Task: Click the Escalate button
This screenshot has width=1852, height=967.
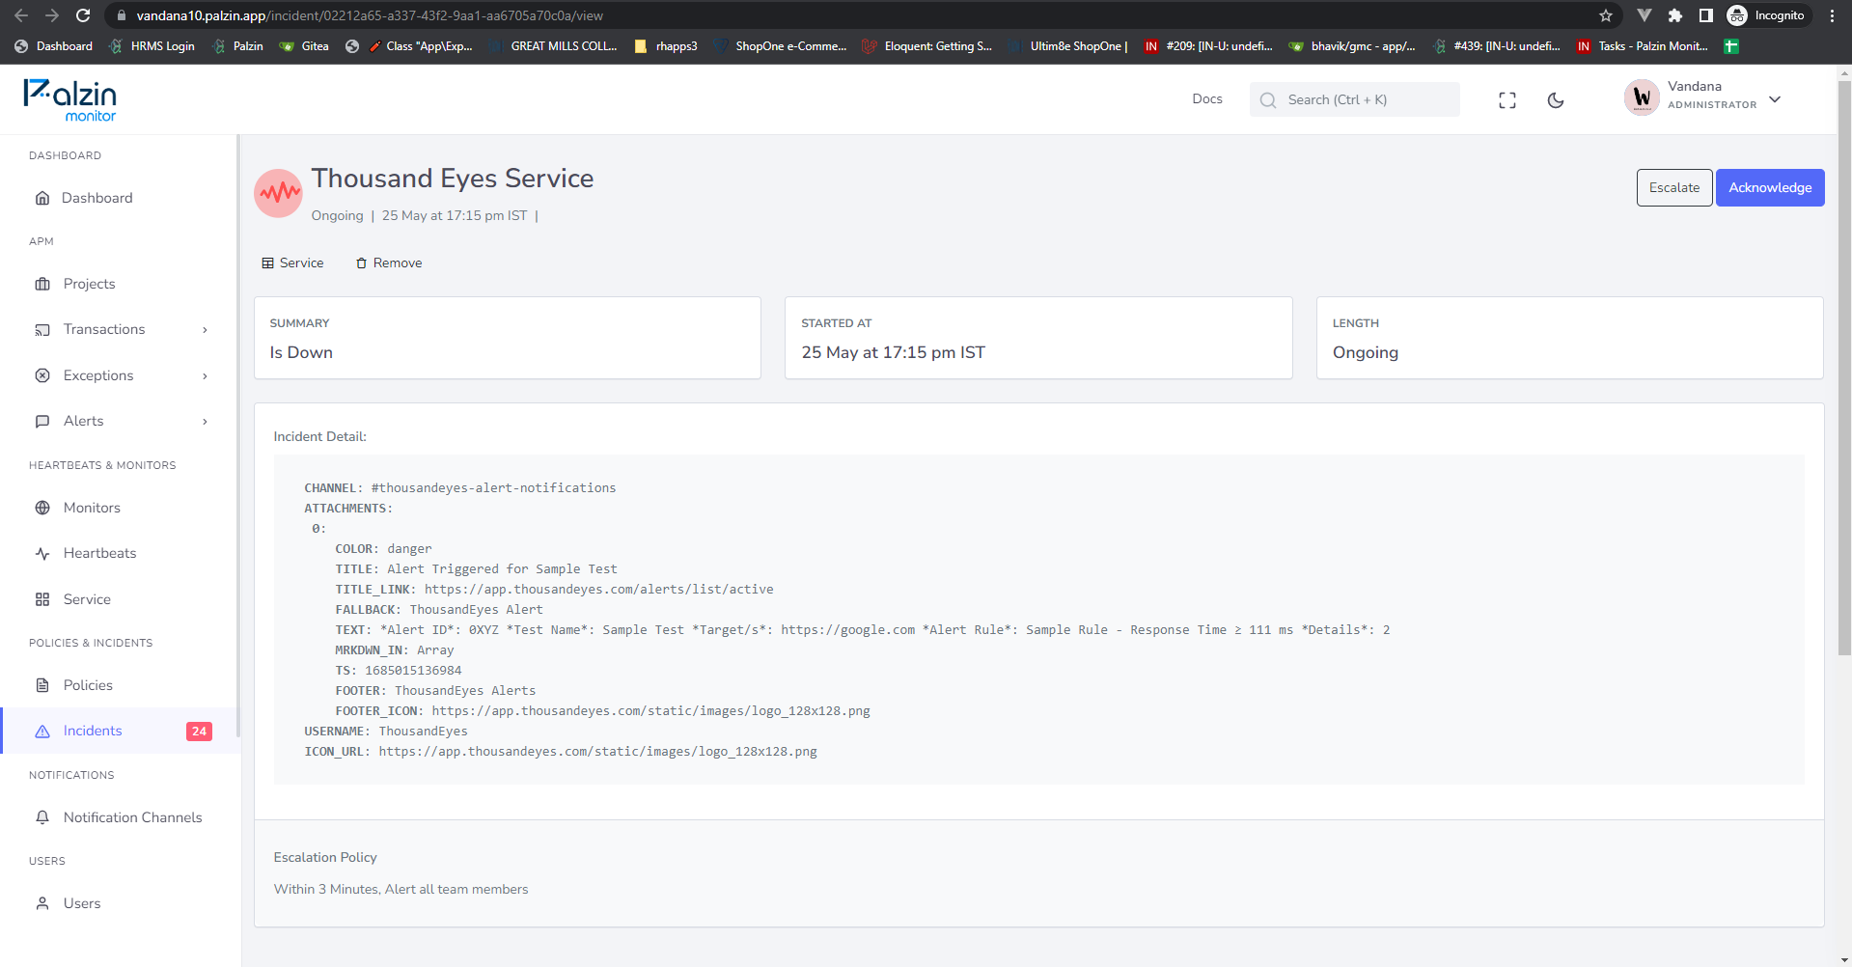Action: point(1674,187)
